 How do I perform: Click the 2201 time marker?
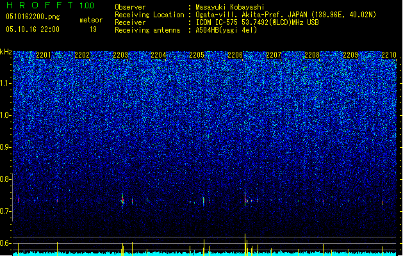44,54
